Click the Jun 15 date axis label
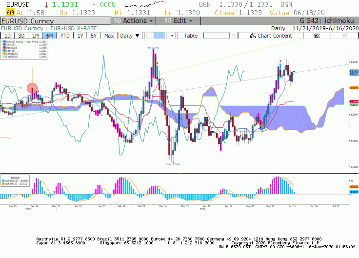 pyautogui.click(x=292, y=206)
